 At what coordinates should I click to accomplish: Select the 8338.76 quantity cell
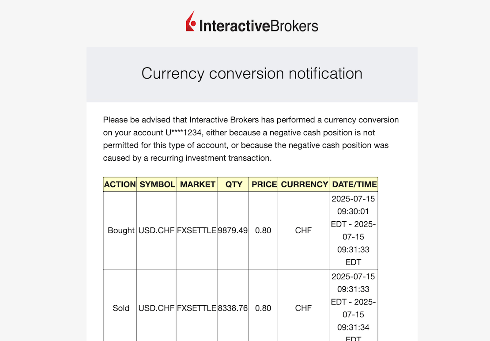point(233,308)
